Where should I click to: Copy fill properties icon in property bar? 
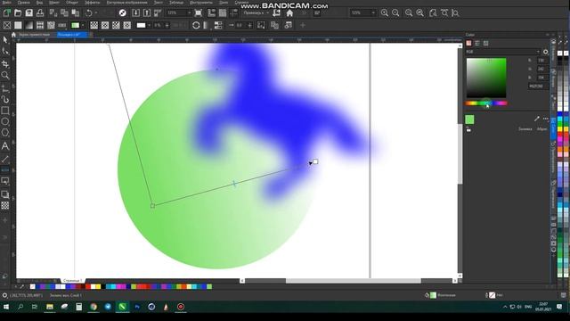[x=274, y=25]
